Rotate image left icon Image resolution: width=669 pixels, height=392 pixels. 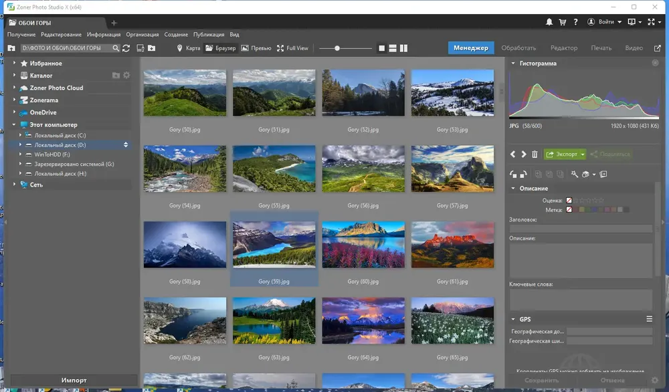point(513,174)
